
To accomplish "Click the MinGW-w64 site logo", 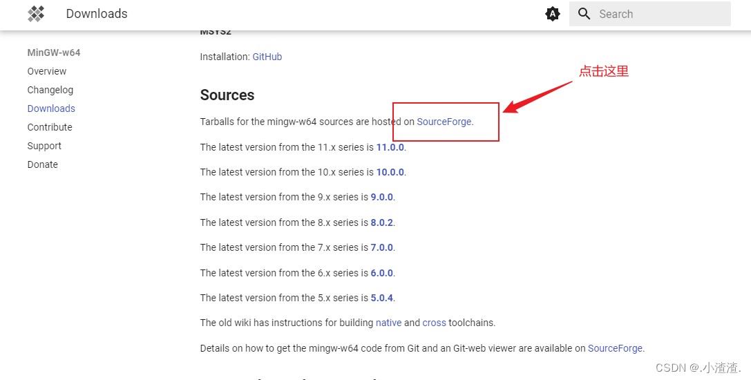I will tap(36, 14).
